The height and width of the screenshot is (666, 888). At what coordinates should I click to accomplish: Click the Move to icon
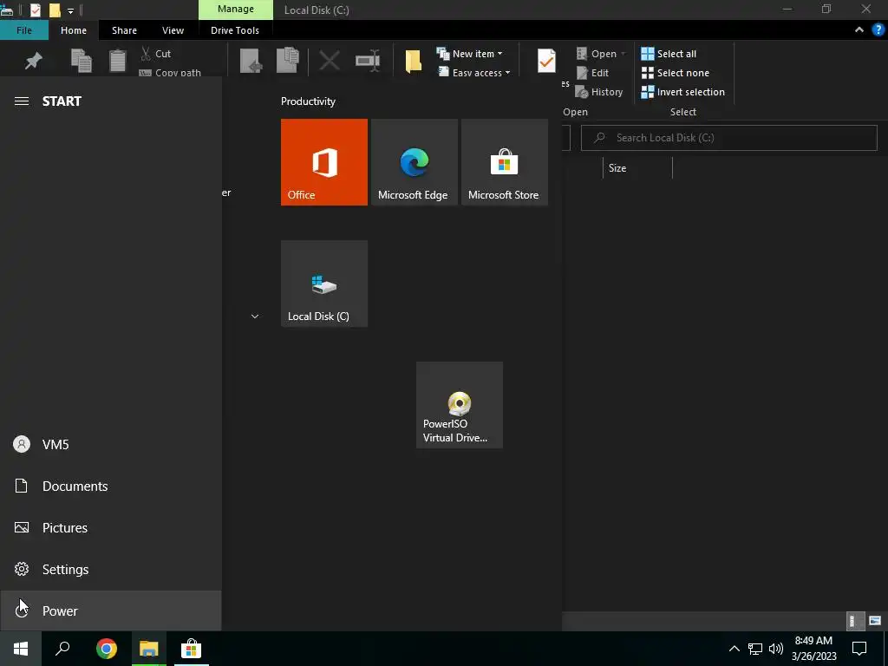(251, 60)
